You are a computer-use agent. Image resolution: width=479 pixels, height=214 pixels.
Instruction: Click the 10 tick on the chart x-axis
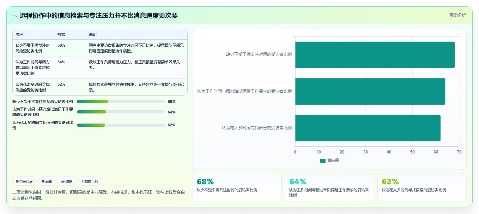click(319, 152)
